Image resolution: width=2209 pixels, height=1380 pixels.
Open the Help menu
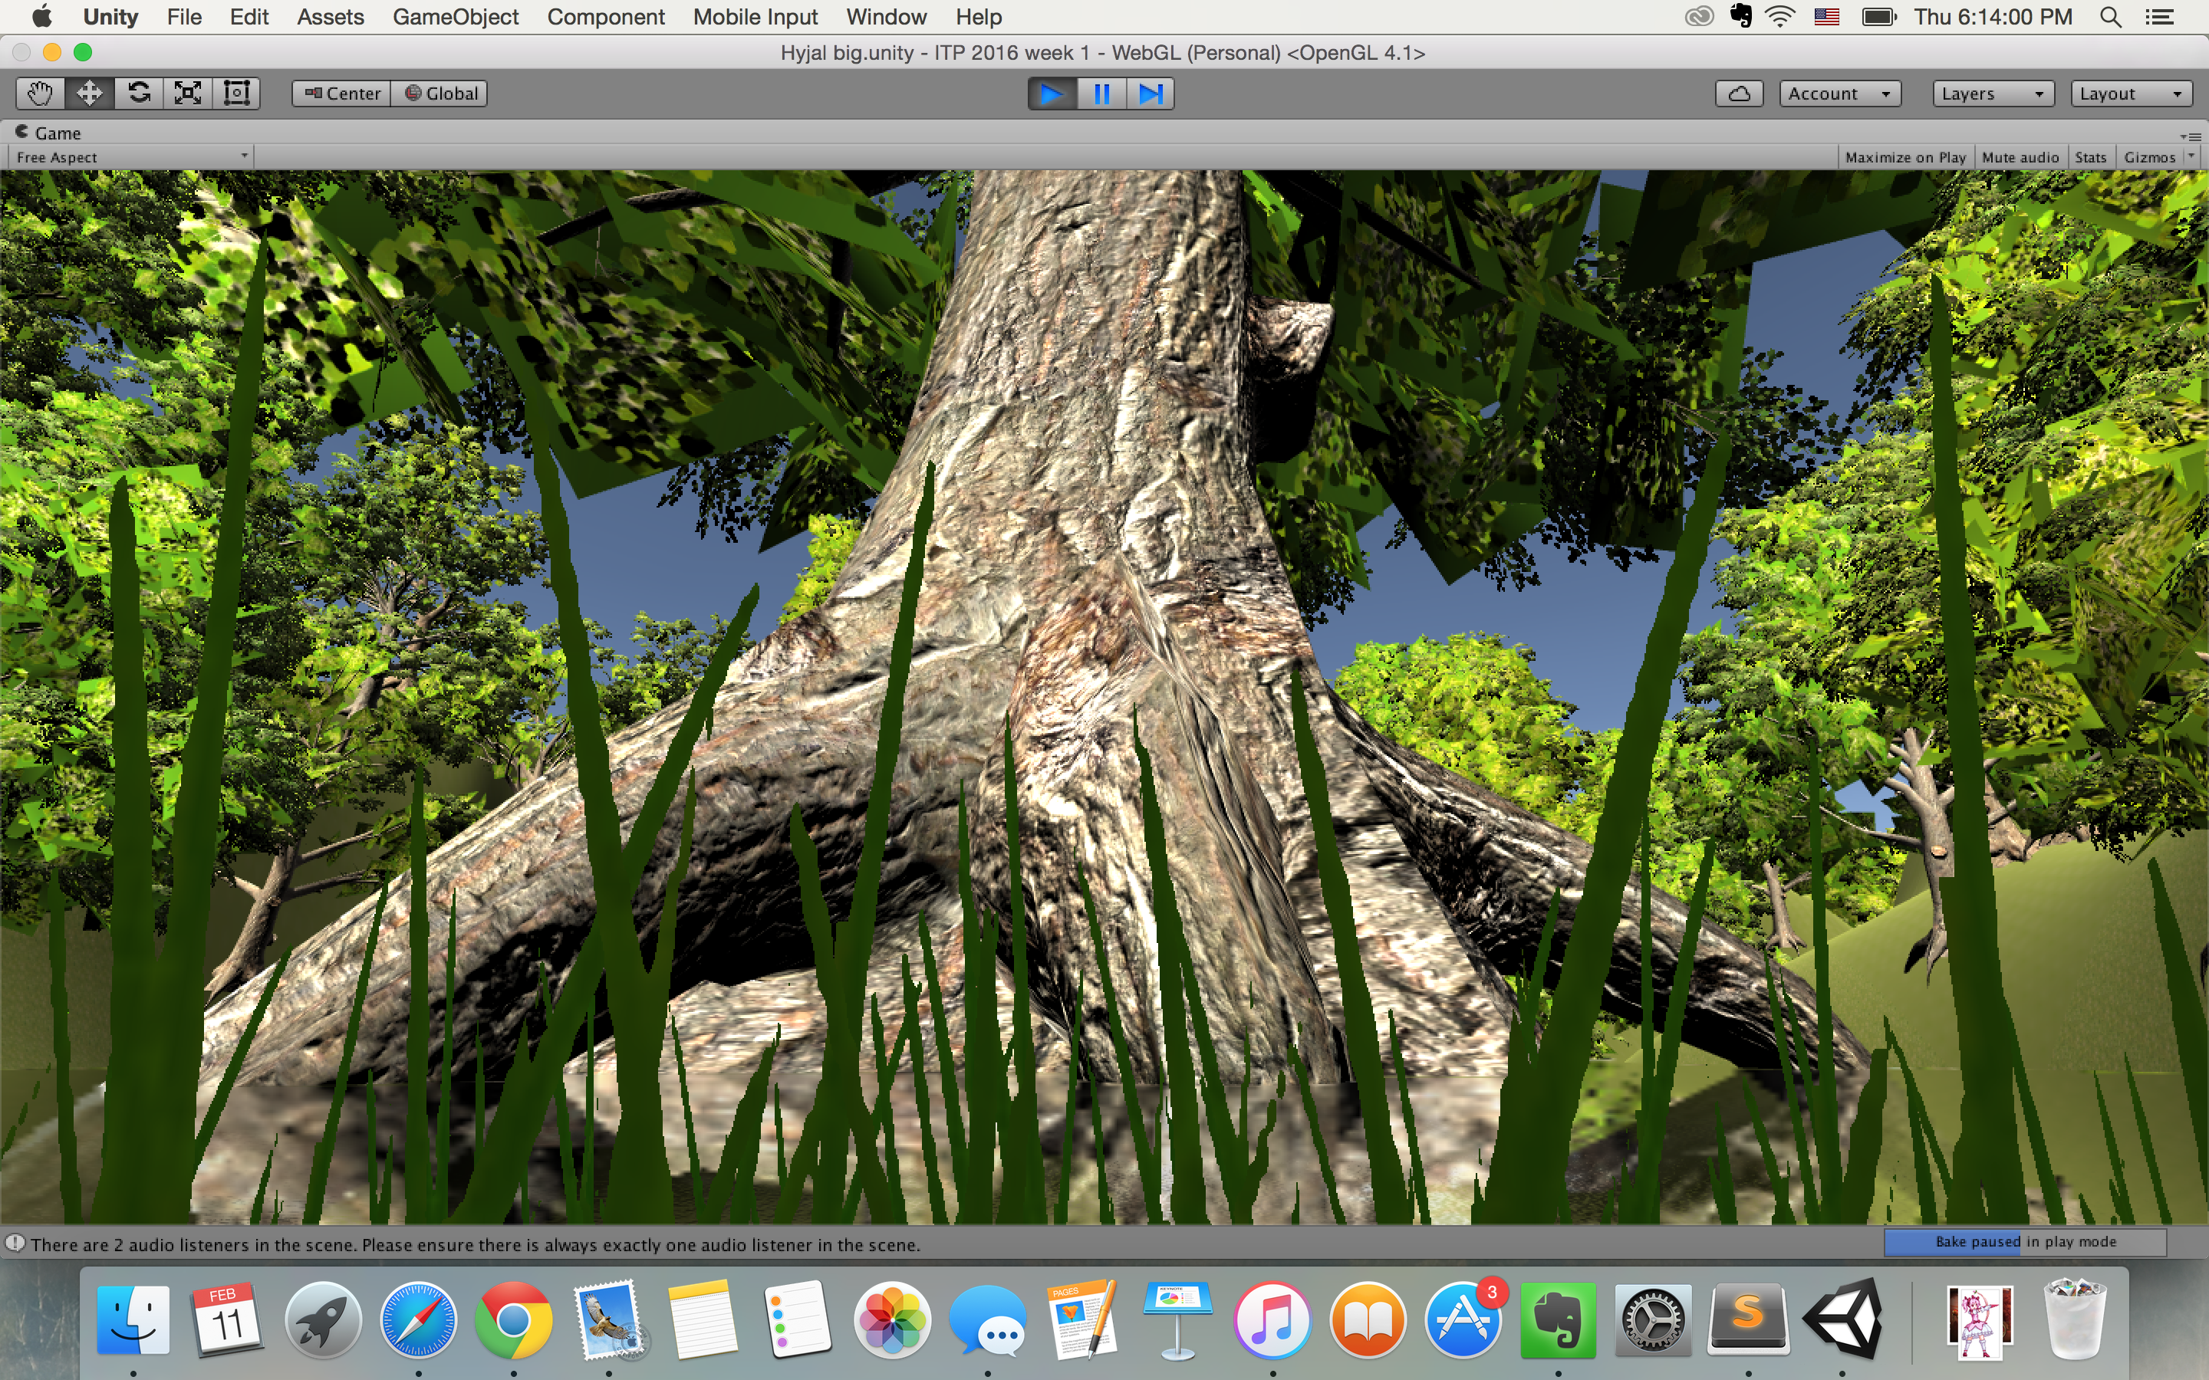[979, 16]
